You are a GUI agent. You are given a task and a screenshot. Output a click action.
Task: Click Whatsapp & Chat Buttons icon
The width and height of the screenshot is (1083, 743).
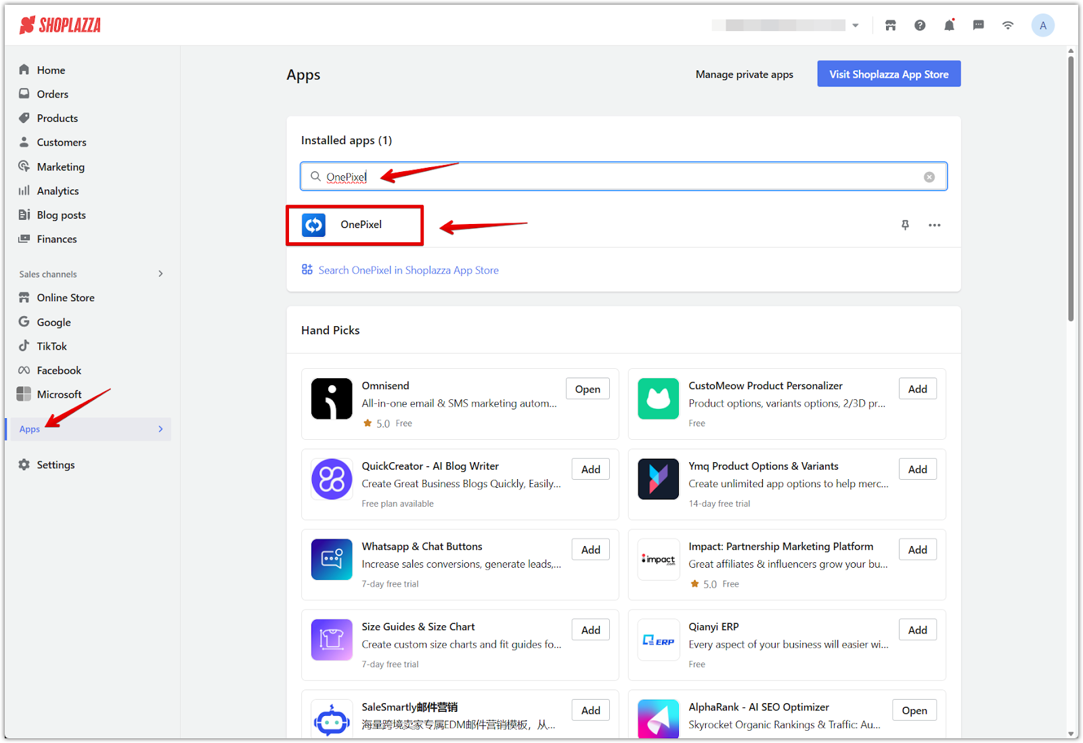(x=332, y=560)
